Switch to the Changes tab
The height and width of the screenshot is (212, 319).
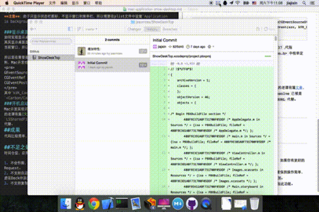tap(135, 29)
